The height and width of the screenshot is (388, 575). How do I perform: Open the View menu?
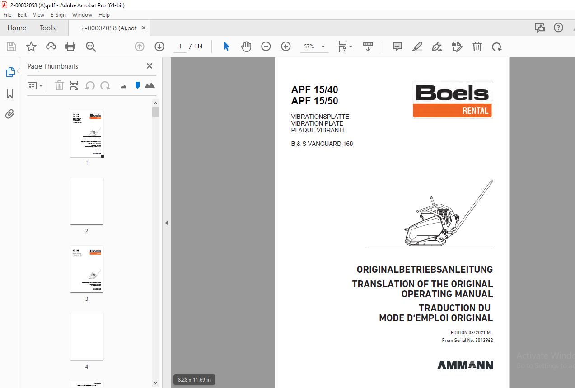click(x=39, y=14)
